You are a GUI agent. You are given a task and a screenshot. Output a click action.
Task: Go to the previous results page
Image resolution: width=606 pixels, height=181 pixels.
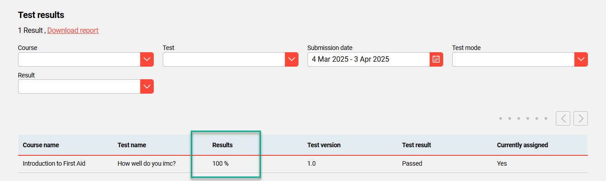pos(563,118)
